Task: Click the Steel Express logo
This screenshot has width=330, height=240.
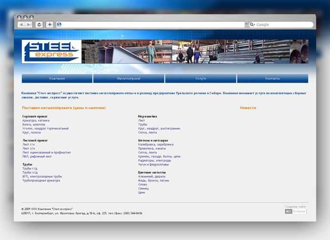Action: click(x=51, y=51)
